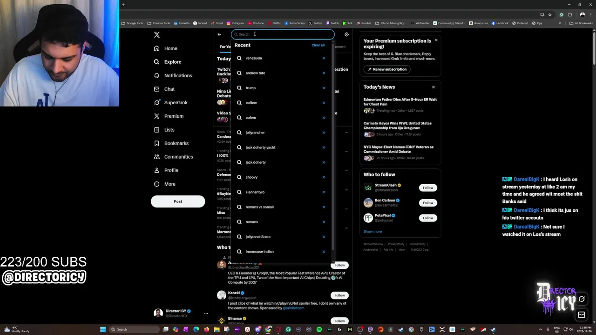Image resolution: width=596 pixels, height=335 pixels.
Task: Open Spotify from the taskbar
Action: (x=319, y=329)
